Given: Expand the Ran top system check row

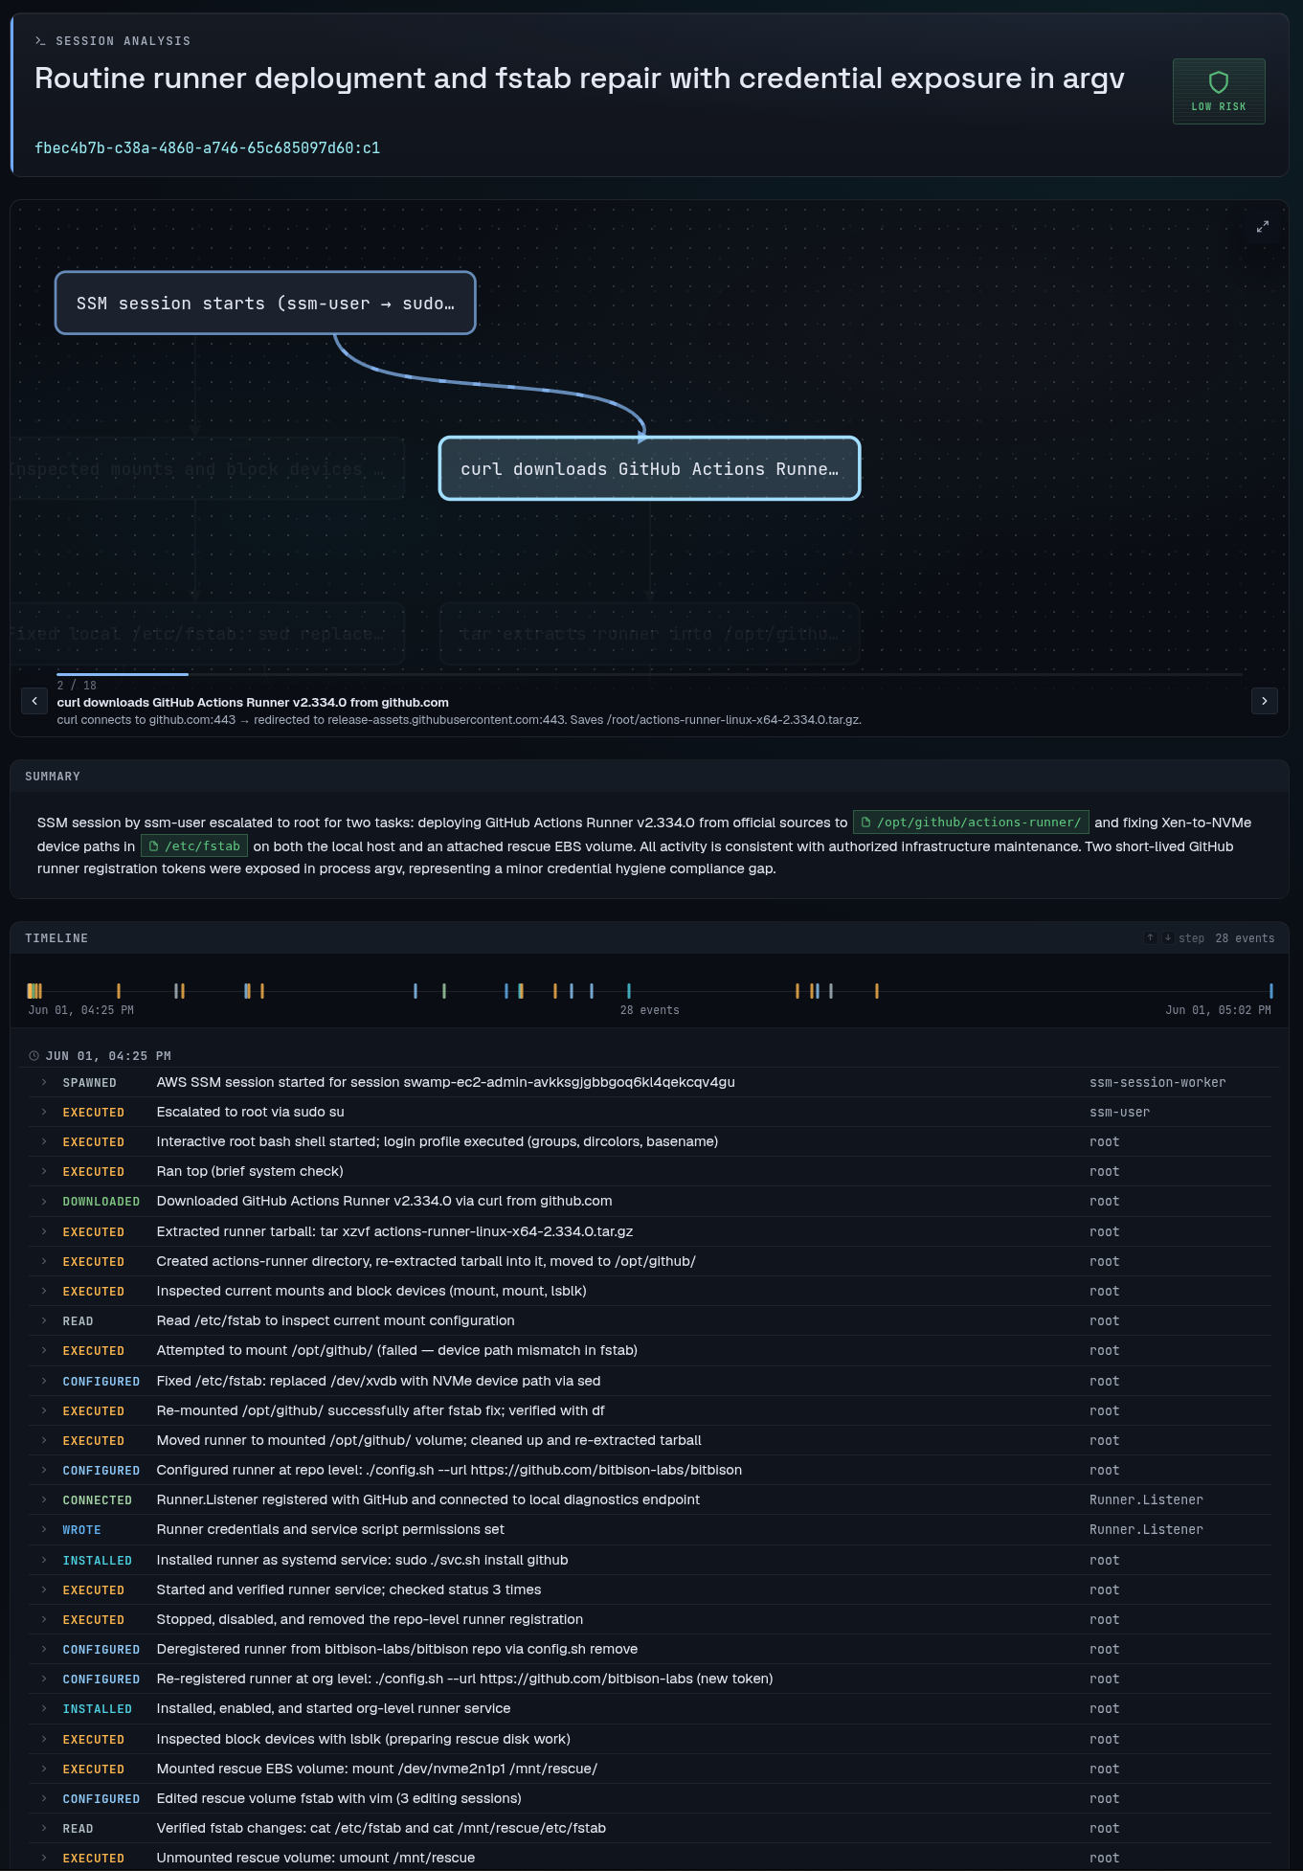Looking at the screenshot, I should point(650,1171).
